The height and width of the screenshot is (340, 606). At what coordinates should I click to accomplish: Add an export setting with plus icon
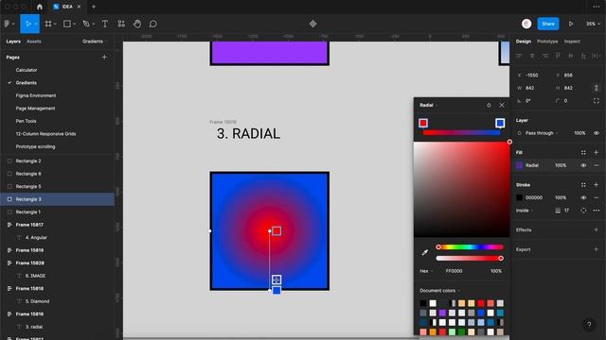tap(597, 249)
